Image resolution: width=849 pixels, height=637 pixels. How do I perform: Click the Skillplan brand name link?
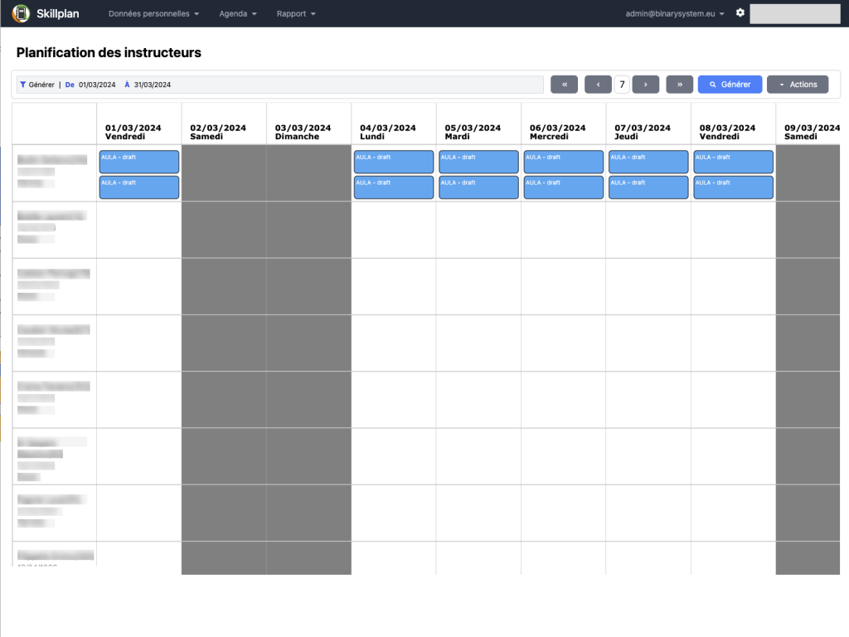pyautogui.click(x=58, y=13)
